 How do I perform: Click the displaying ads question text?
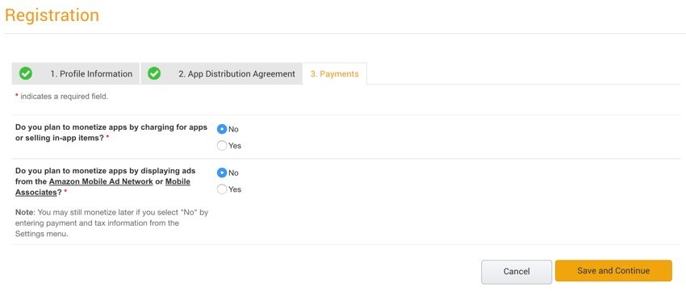(x=106, y=181)
